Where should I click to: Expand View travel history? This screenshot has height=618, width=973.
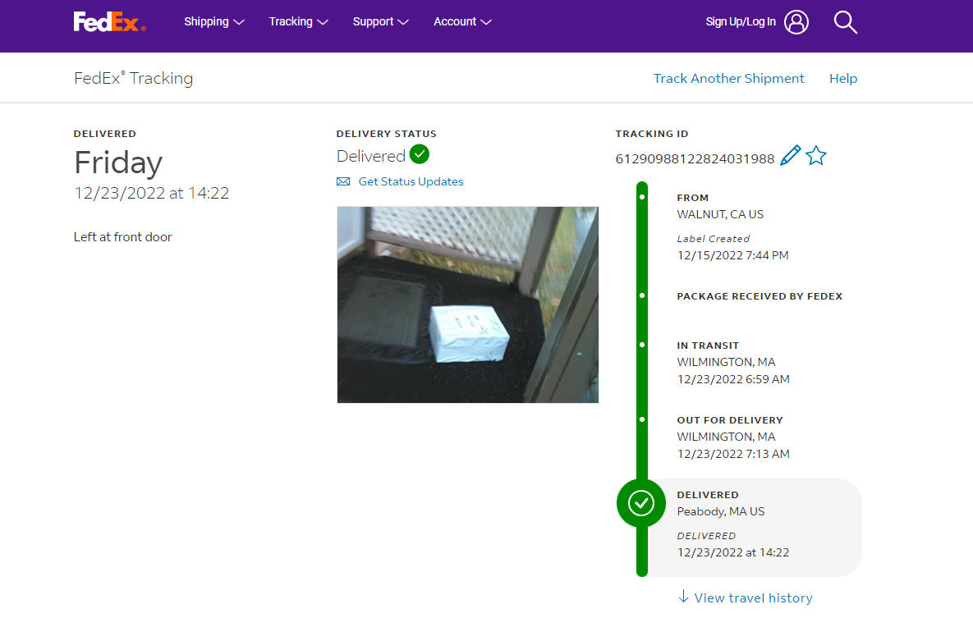[753, 597]
